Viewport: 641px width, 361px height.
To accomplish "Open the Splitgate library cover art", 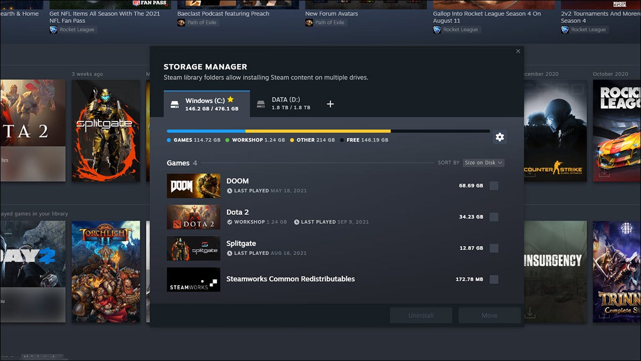I will 106,130.
